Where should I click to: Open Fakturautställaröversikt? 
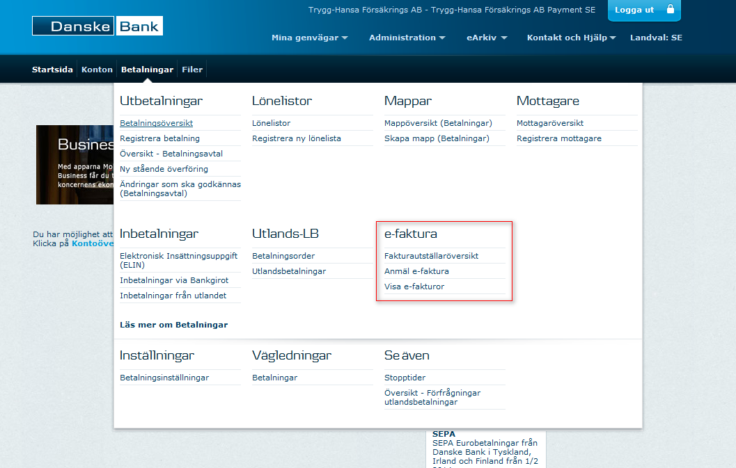432,256
